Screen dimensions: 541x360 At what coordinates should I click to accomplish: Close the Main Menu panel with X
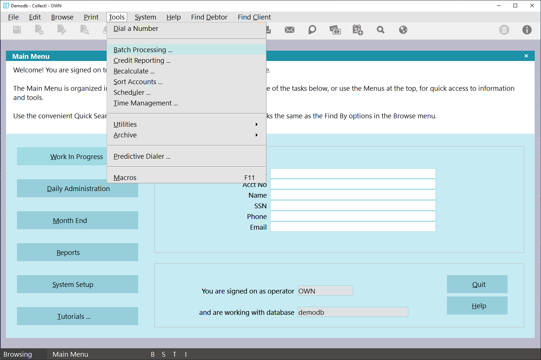(x=526, y=56)
